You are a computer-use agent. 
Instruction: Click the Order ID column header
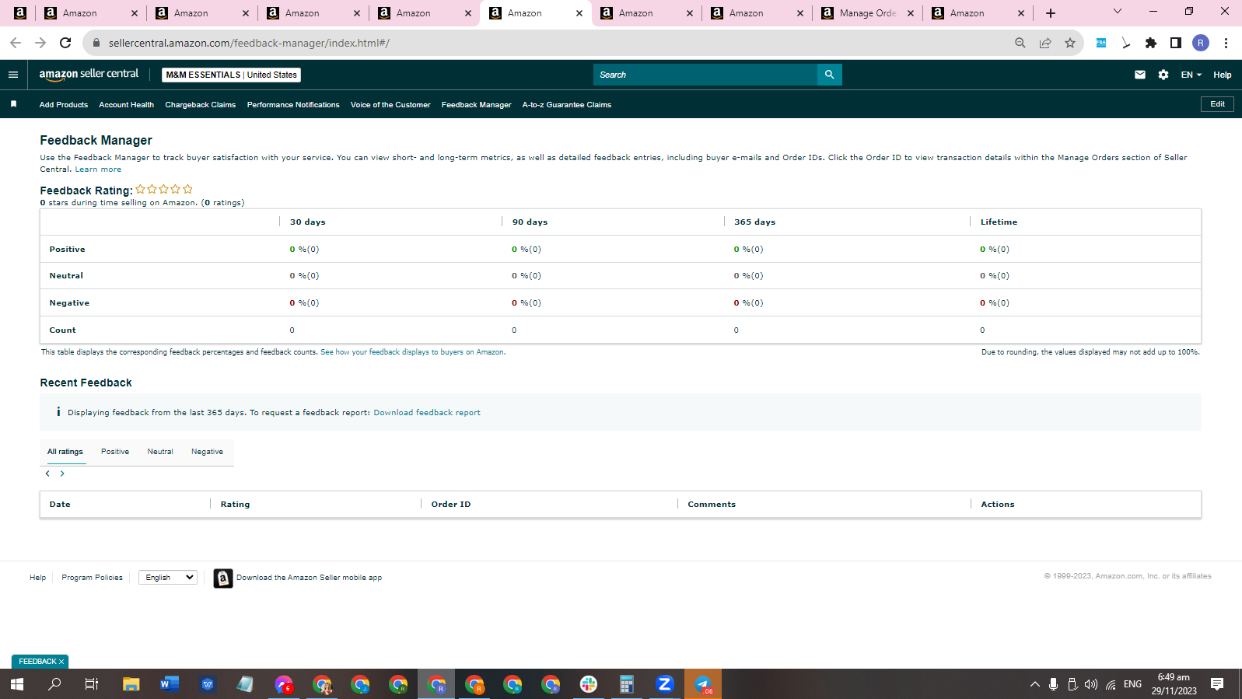451,505
